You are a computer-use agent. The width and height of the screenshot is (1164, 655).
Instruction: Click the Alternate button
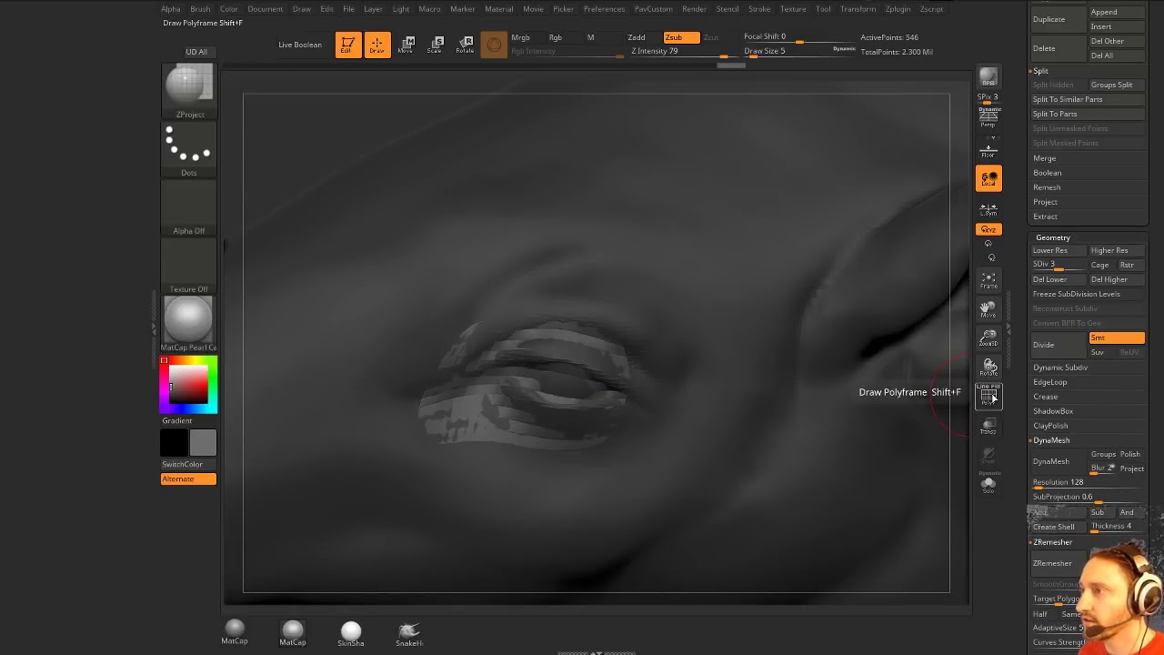click(x=188, y=479)
